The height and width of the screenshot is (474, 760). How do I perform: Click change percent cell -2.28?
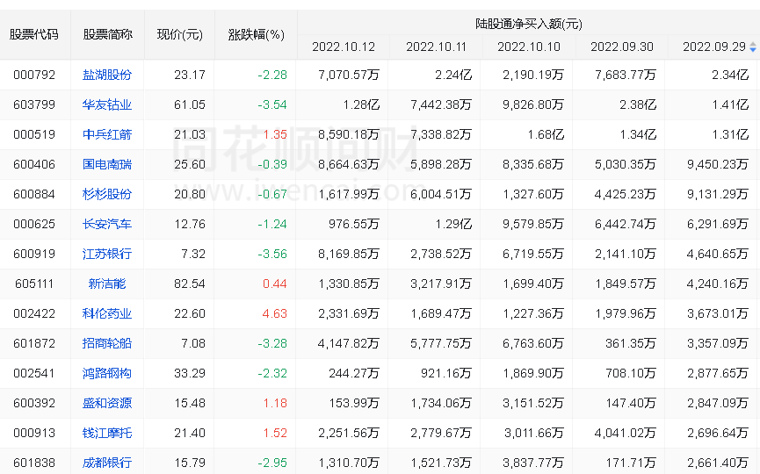pos(272,75)
